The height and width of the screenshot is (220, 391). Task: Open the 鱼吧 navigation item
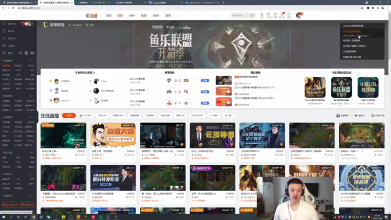[x=168, y=16]
